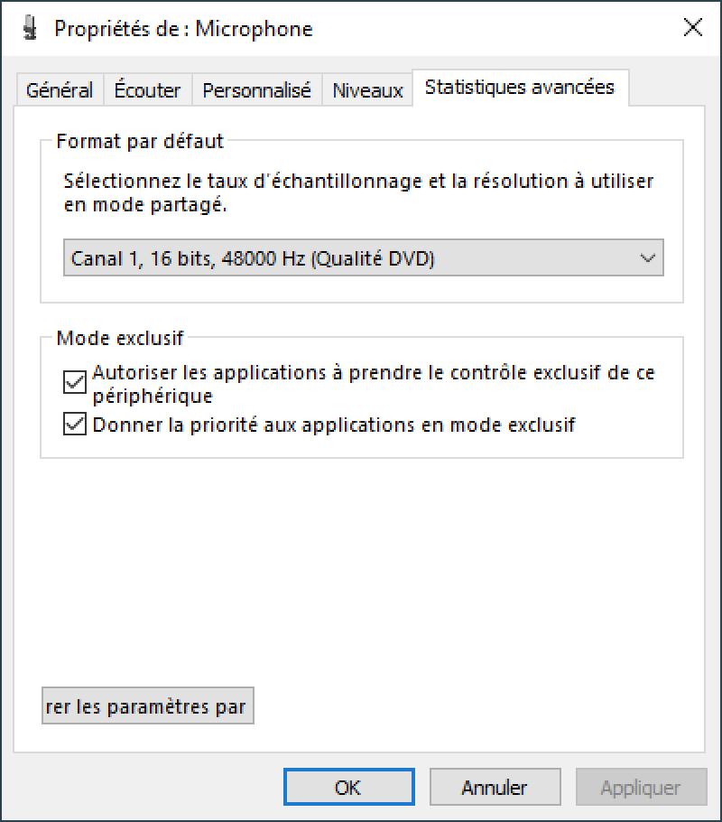Open the Écouter tab
This screenshot has width=722, height=822.
147,90
